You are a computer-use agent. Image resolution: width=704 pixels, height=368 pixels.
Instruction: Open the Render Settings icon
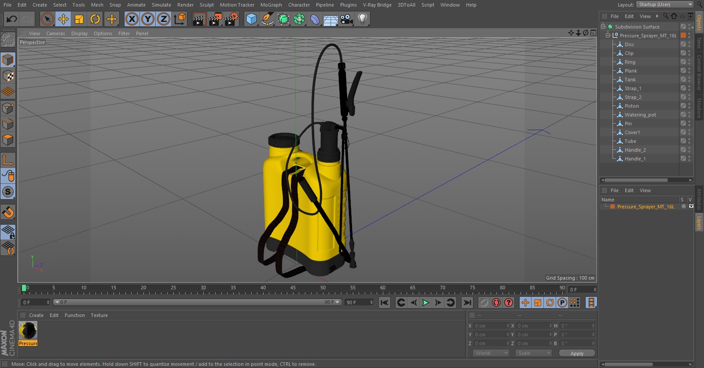click(x=231, y=19)
